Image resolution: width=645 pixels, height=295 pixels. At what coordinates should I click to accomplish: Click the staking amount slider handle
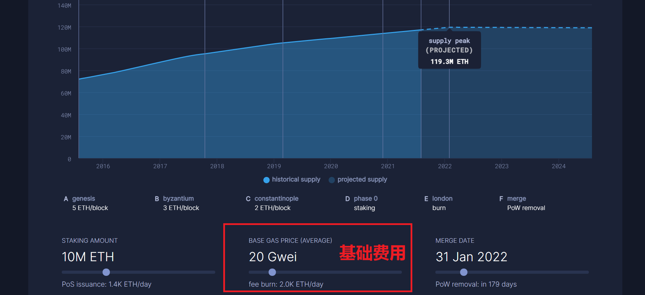(x=106, y=272)
